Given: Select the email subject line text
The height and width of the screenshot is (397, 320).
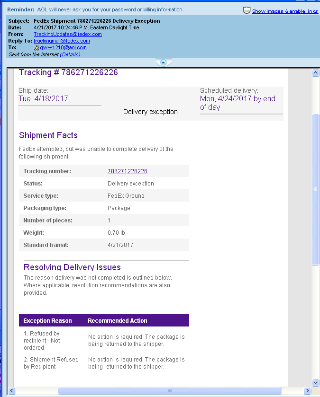Looking at the screenshot, I should point(97,21).
